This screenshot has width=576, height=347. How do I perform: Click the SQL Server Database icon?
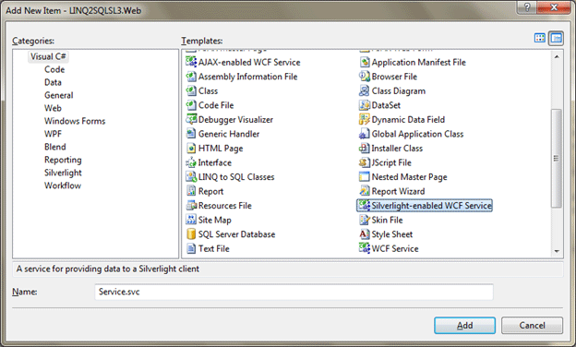coord(191,233)
